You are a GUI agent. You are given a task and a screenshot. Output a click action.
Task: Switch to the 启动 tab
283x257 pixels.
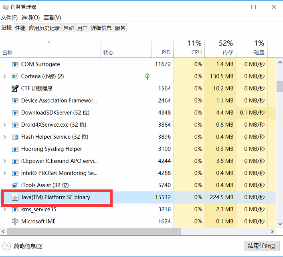(x=69, y=28)
